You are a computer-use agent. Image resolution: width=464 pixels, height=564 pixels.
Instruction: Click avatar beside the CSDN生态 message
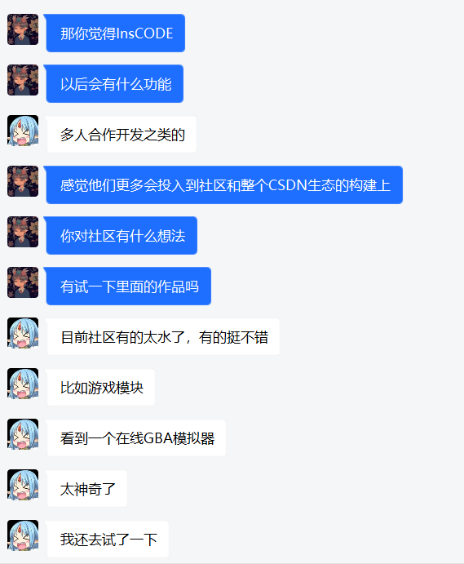tap(23, 181)
